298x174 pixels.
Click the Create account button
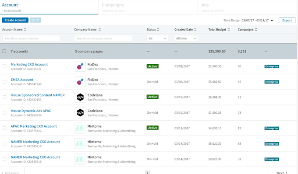coord(15,20)
